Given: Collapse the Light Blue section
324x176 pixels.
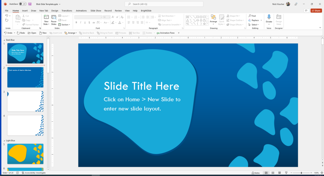Looking at the screenshot, I should coord(4,141).
